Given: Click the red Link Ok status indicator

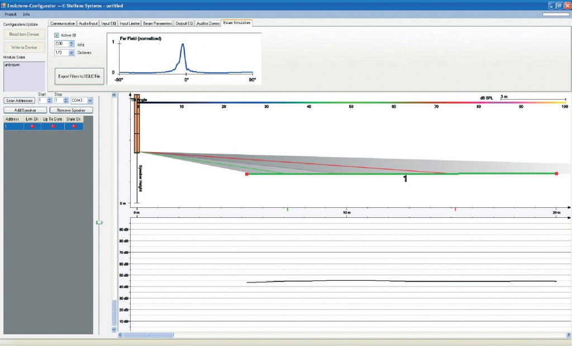Looking at the screenshot, I should (x=32, y=126).
